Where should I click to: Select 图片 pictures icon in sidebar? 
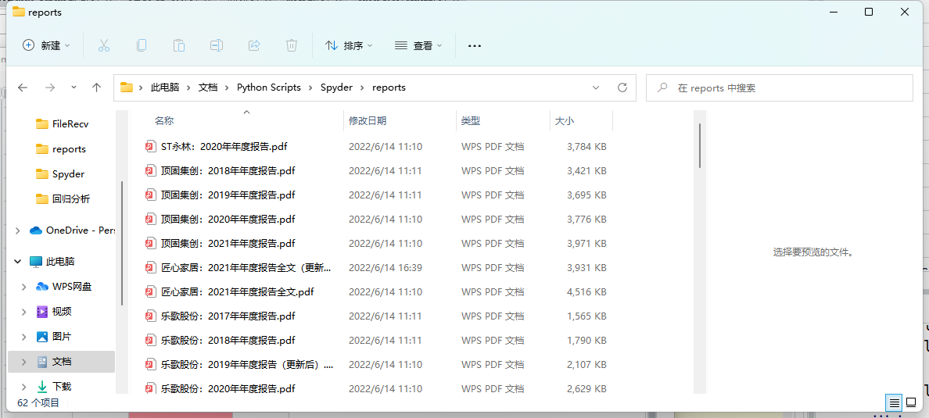point(42,336)
